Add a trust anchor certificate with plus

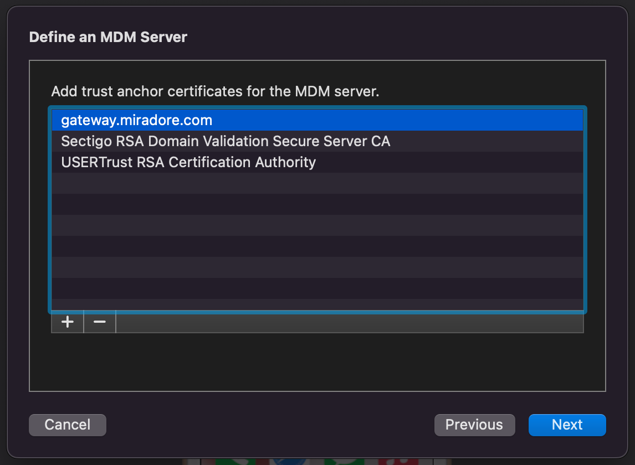click(x=68, y=322)
